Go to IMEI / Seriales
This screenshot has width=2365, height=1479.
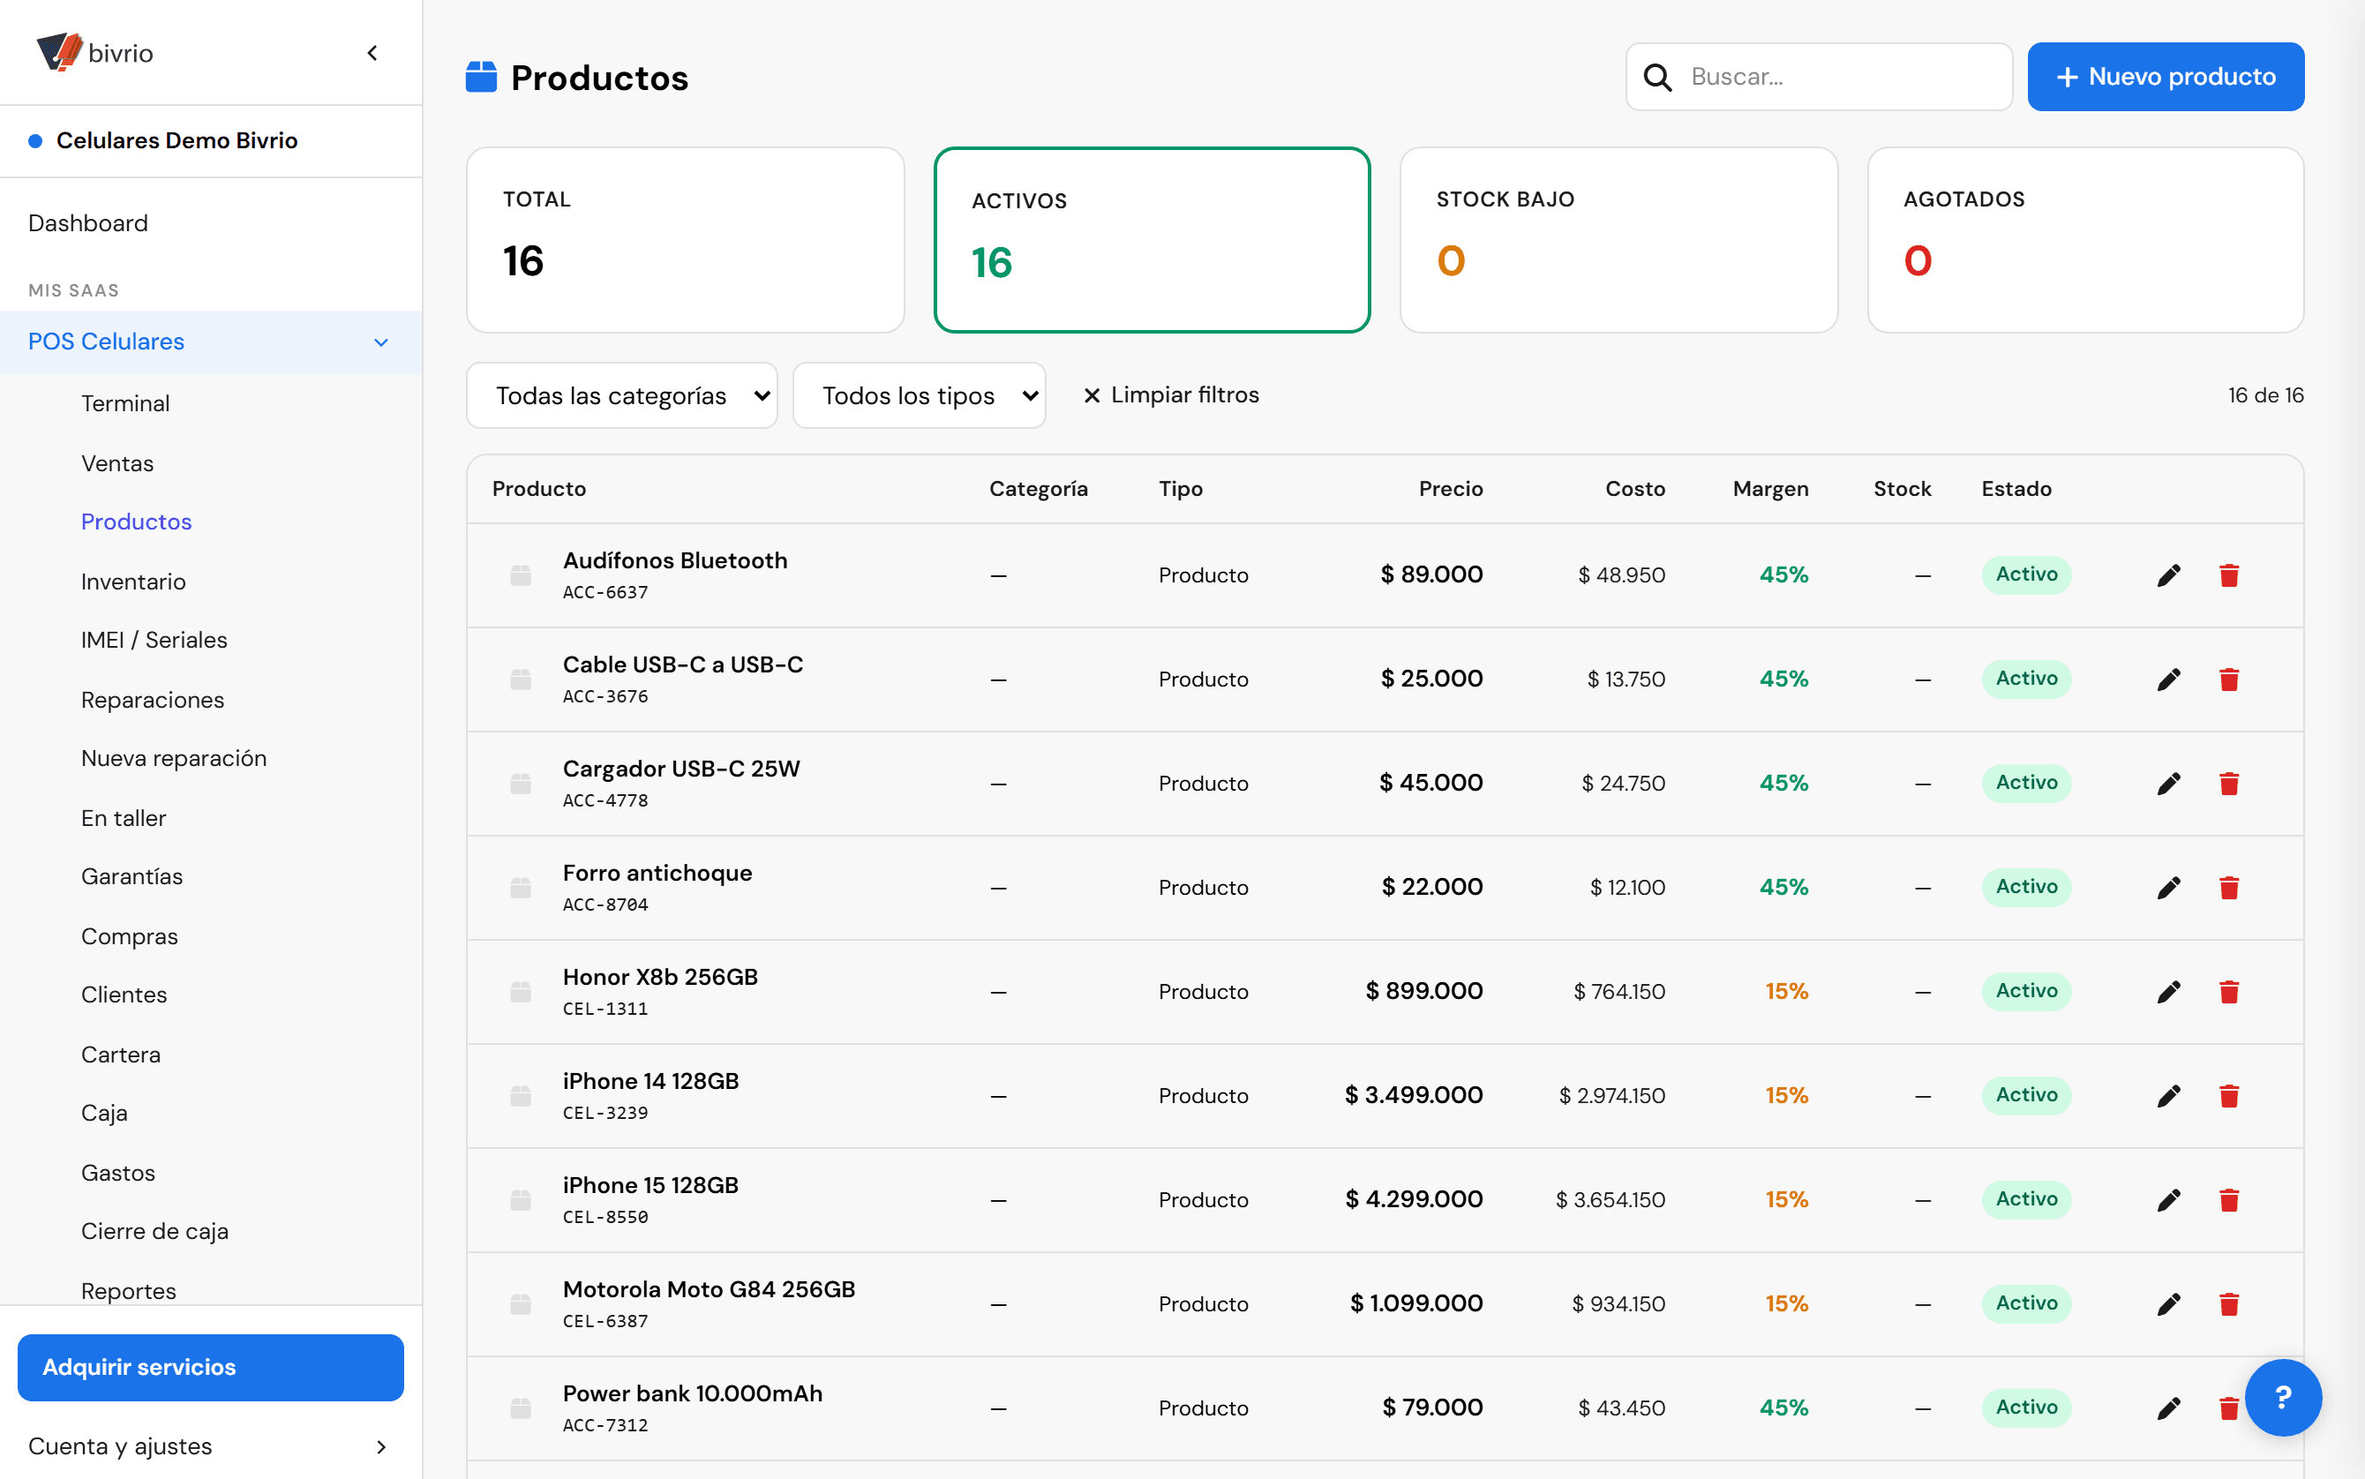click(x=154, y=640)
